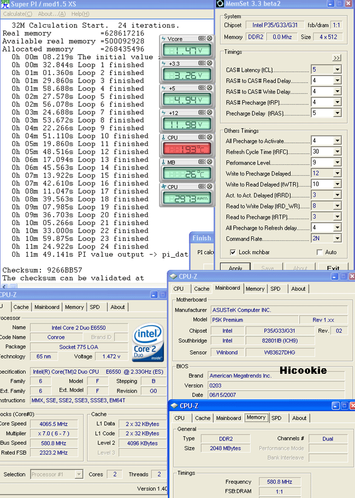The height and width of the screenshot is (498, 355).
Task: Open the Performance Level dropdown
Action: [x=337, y=163]
